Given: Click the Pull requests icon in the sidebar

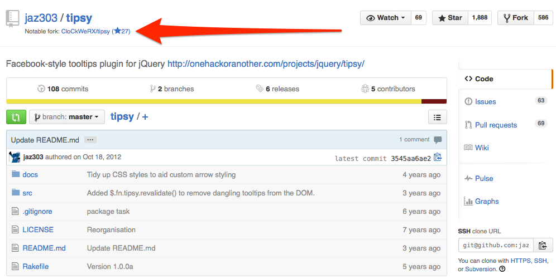Looking at the screenshot, I should [468, 125].
